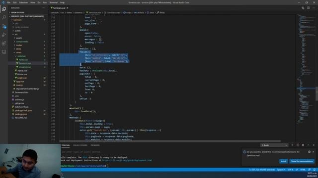
Task: Create a new terminal with plus icon
Action: click(292, 145)
